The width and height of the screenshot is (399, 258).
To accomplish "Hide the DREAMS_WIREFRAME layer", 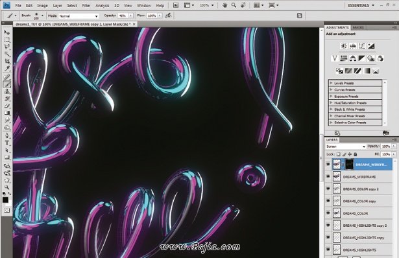I will pos(328,176).
